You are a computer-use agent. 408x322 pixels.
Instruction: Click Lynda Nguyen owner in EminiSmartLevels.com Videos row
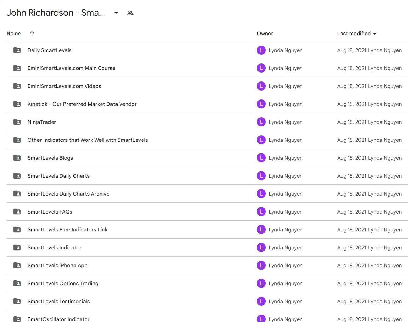coord(286,86)
